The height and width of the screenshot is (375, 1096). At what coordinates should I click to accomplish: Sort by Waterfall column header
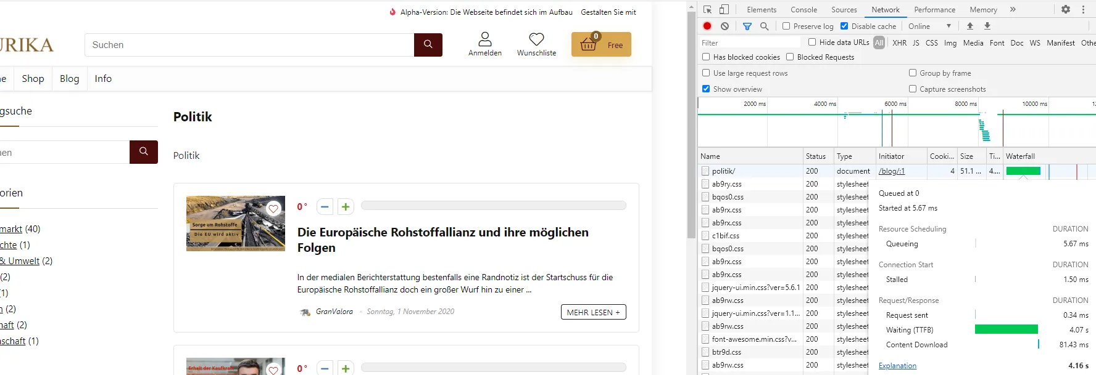coord(1049,156)
